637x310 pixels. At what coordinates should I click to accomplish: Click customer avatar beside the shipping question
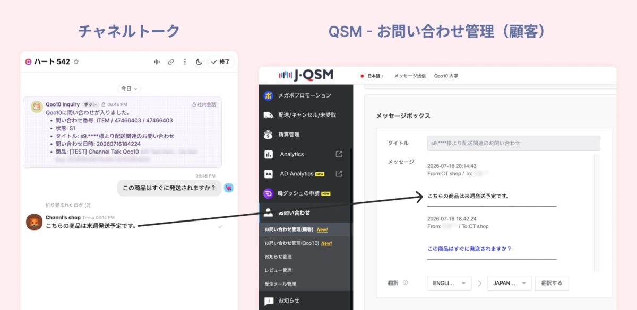228,188
